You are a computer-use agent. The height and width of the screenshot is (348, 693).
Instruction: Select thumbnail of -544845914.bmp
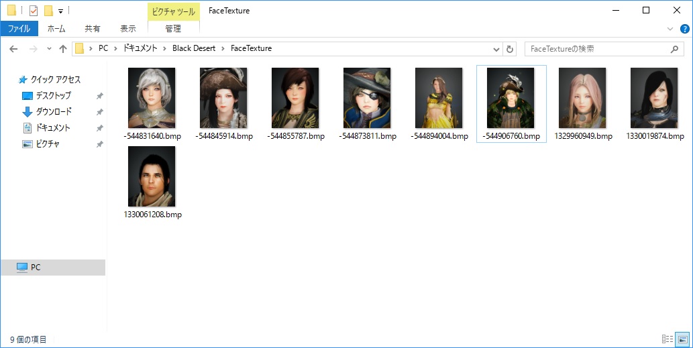pos(223,98)
